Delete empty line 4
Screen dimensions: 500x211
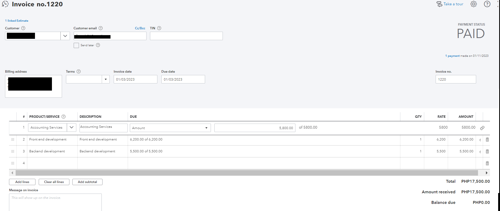coord(487,163)
